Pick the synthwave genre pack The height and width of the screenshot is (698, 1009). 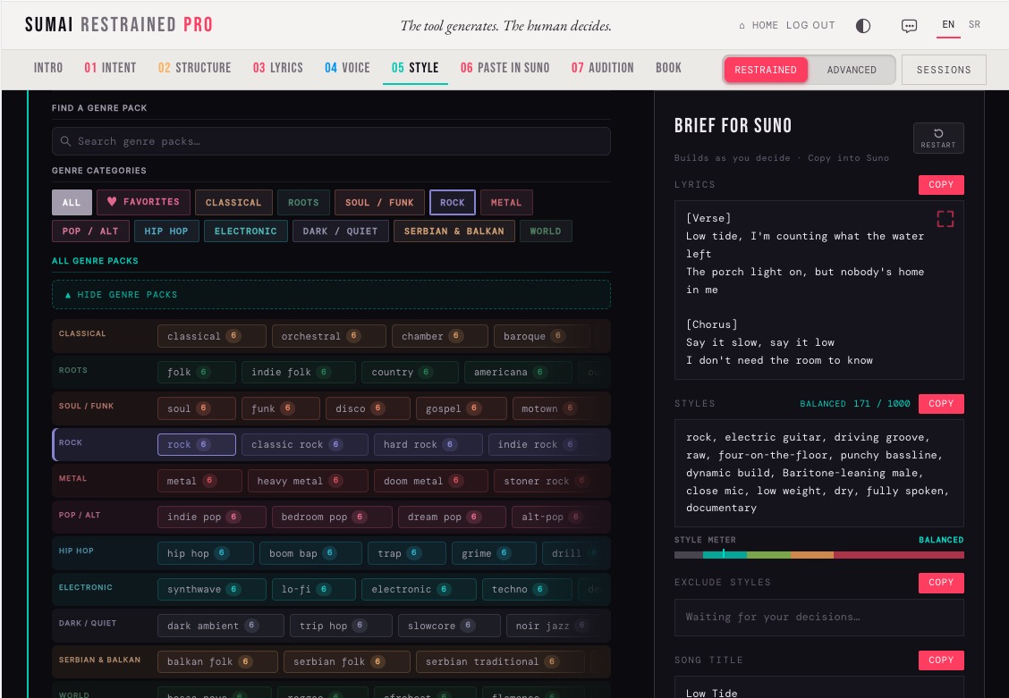click(212, 589)
